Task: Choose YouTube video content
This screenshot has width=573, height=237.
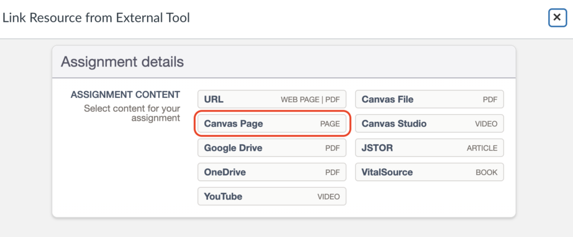Action: 272,196
